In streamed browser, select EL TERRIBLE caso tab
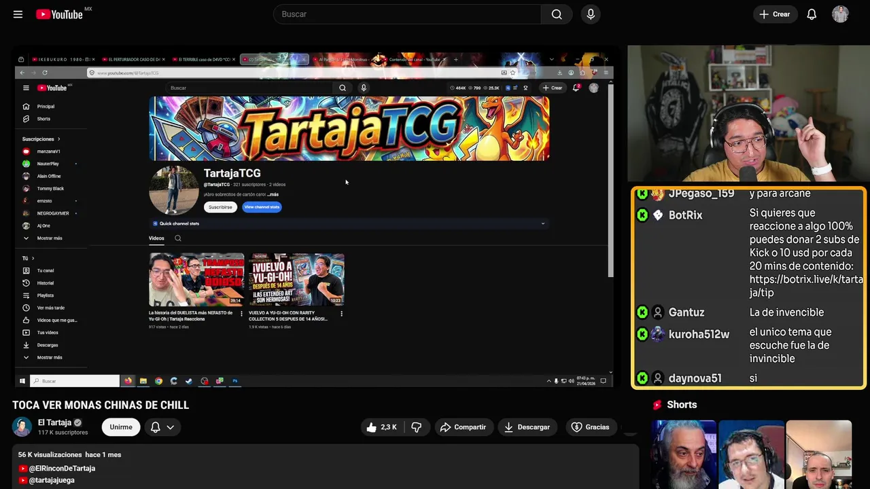The image size is (870, 489). (203, 60)
